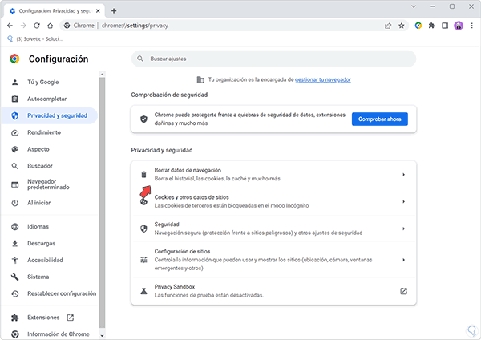Expand Borrar datos de navegación

[273, 174]
